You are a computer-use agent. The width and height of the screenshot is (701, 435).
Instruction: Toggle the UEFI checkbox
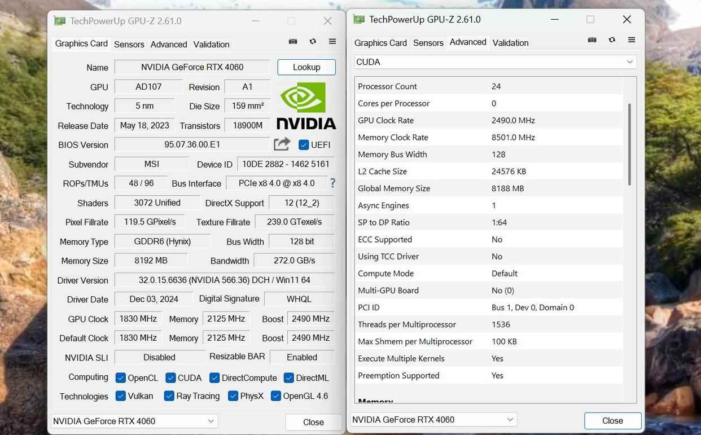(x=304, y=145)
